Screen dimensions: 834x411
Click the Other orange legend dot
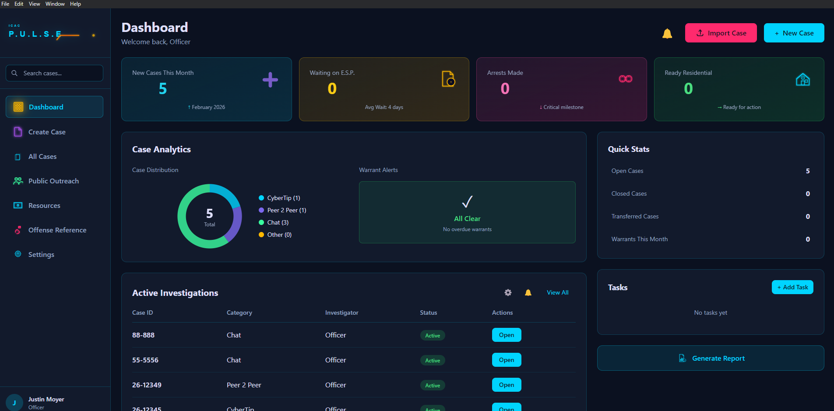click(x=261, y=235)
